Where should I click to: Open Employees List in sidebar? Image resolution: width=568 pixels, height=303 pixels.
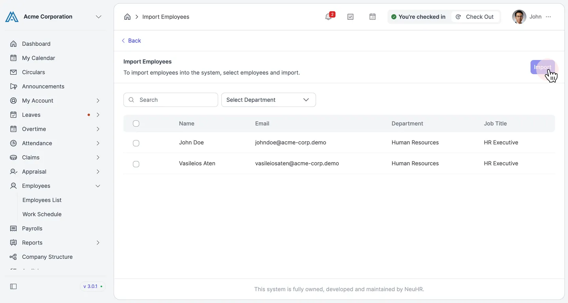(x=42, y=200)
